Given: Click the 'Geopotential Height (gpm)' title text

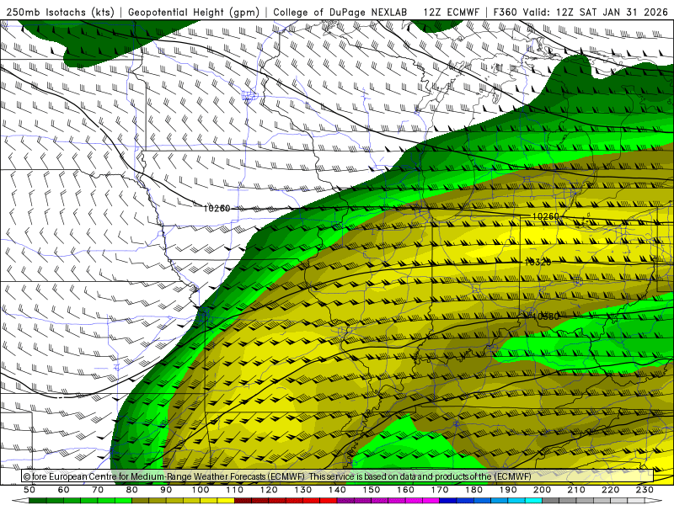Looking at the screenshot, I should tap(194, 12).
